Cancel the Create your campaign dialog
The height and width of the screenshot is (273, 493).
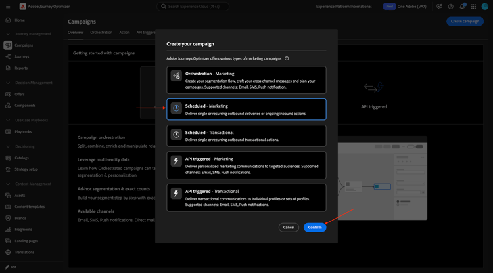tap(289, 228)
